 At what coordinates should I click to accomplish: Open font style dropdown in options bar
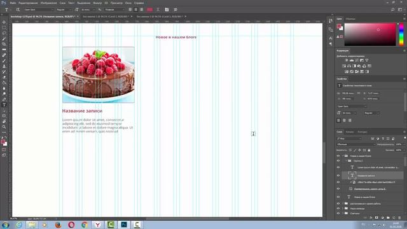(64, 10)
